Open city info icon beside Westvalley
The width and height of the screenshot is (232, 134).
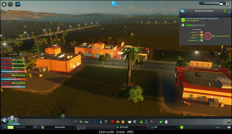pos(43,127)
